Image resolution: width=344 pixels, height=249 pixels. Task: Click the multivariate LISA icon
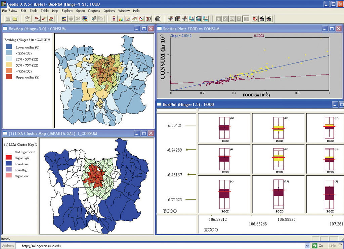click(x=198, y=19)
